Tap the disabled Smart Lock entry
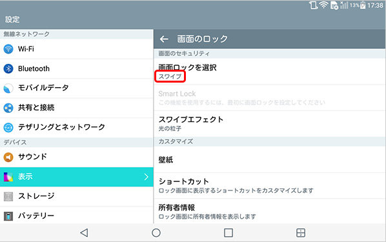 pyautogui.click(x=270, y=97)
